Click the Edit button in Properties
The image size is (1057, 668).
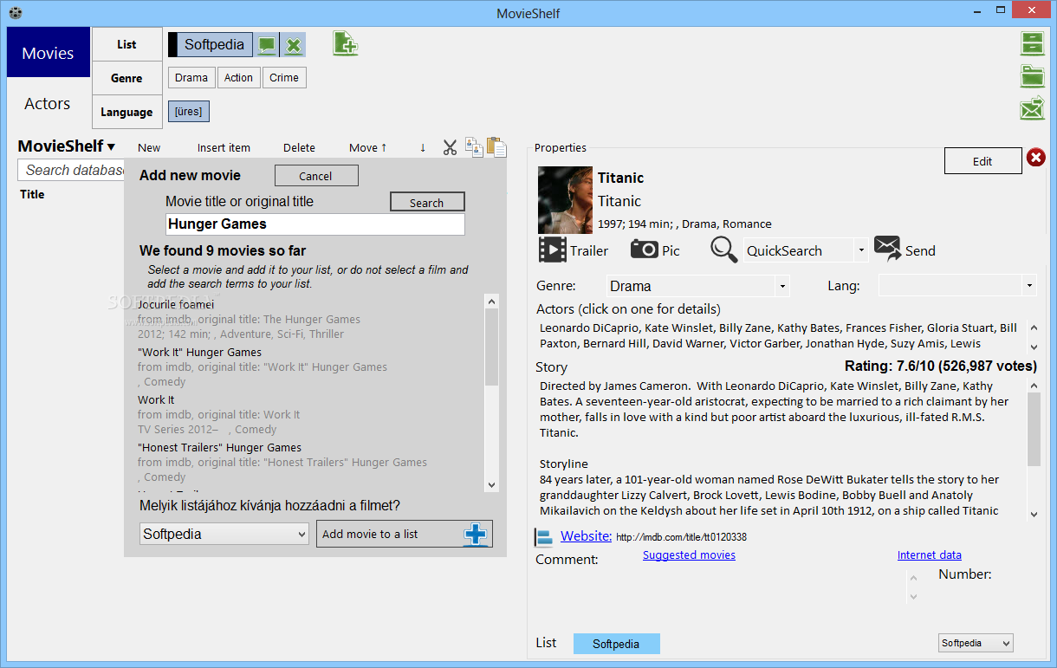(x=982, y=160)
